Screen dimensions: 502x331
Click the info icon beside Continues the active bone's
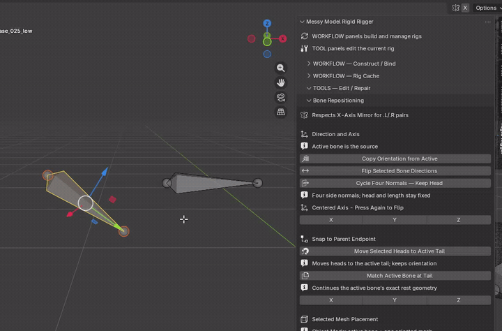click(x=305, y=288)
